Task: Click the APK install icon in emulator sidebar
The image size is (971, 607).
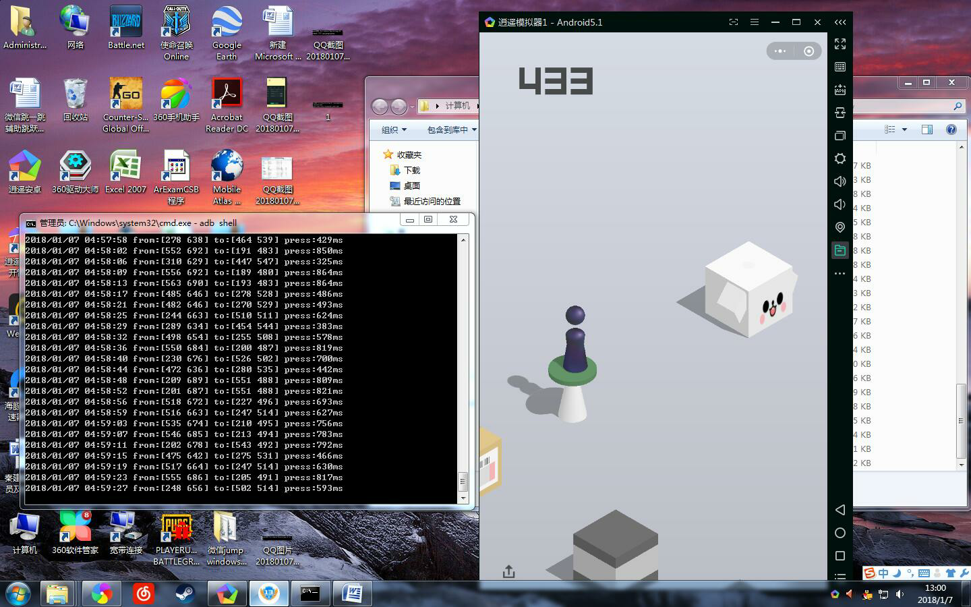Action: [840, 90]
